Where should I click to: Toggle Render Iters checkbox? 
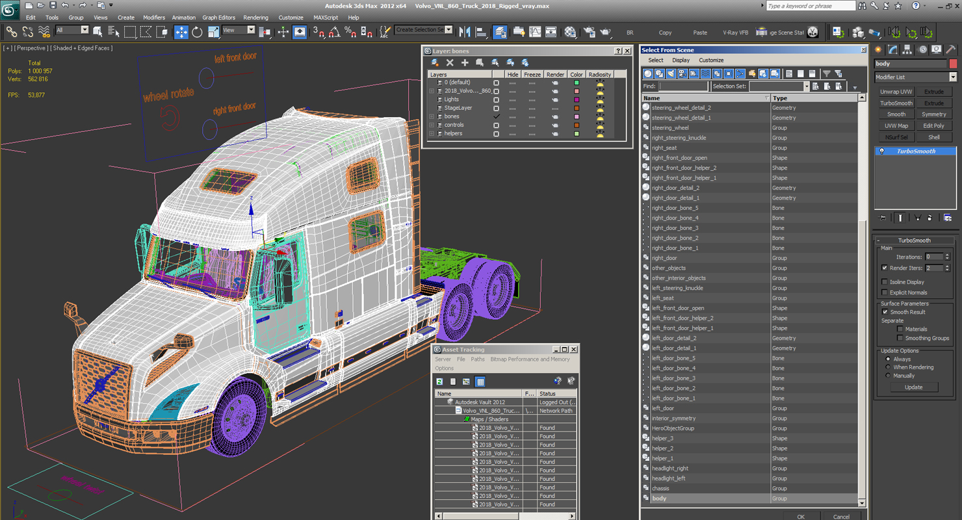pyautogui.click(x=885, y=268)
